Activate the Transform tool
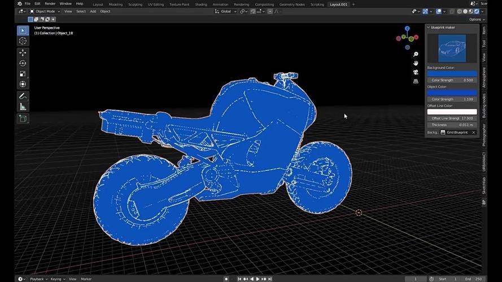The width and height of the screenshot is (502, 282). click(23, 84)
